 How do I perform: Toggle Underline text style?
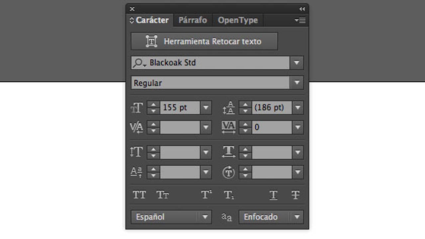[273, 195]
